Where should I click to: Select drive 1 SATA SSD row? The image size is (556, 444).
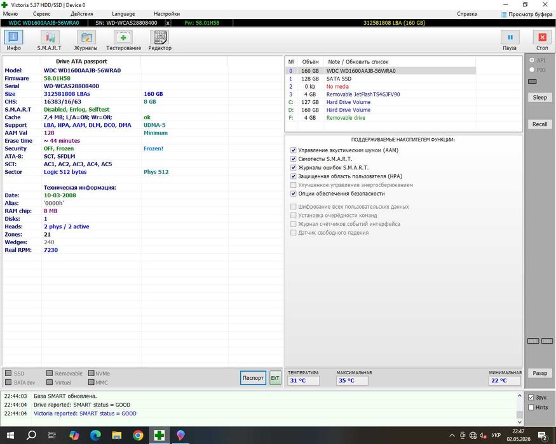click(x=381, y=79)
